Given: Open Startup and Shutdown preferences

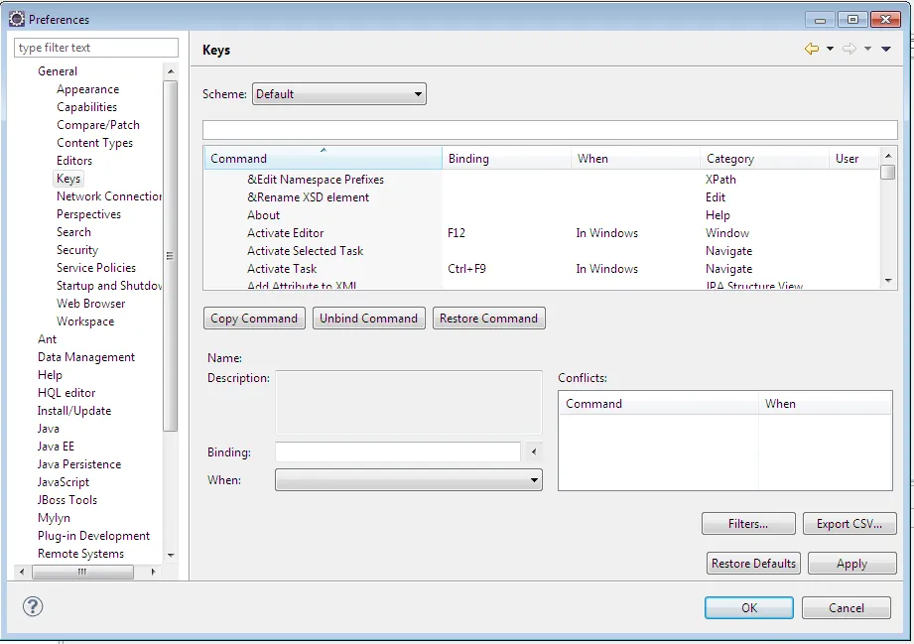Looking at the screenshot, I should (x=109, y=286).
